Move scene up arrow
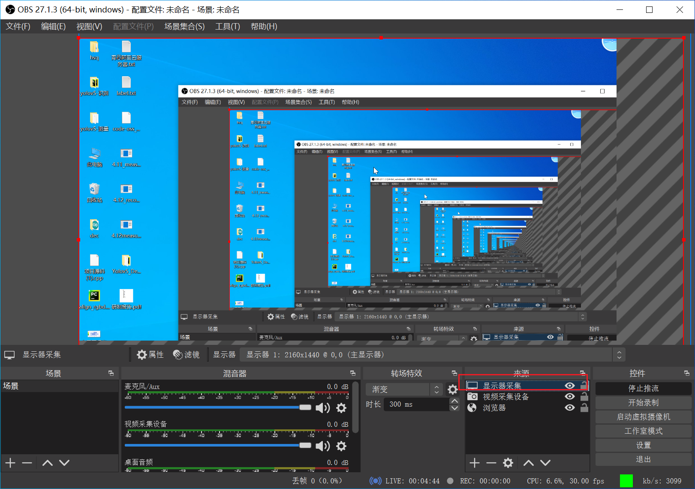This screenshot has height=489, width=695. click(48, 463)
